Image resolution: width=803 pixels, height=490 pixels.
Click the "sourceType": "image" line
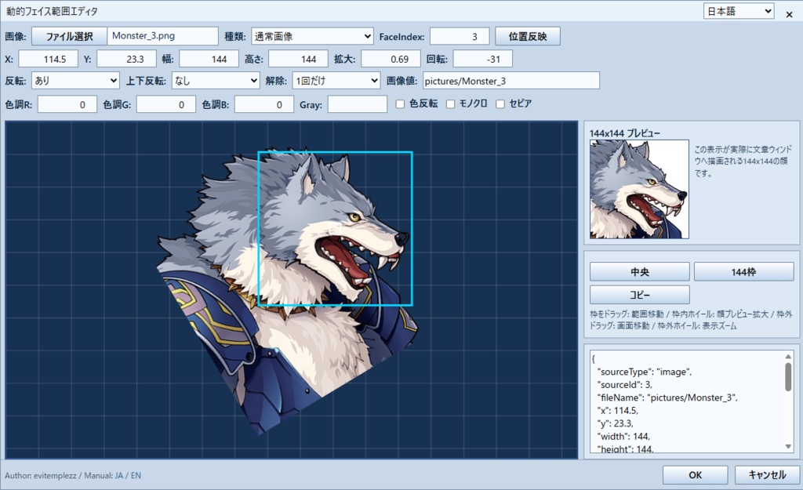645,372
